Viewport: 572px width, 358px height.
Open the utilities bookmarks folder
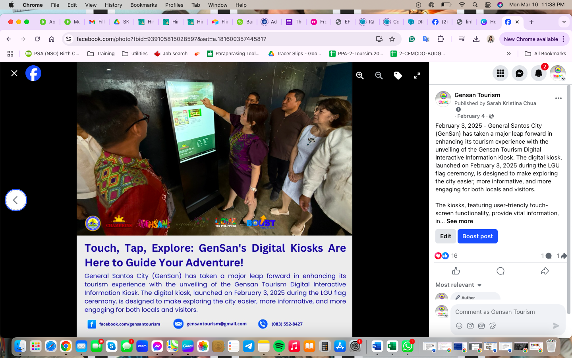[x=135, y=54]
